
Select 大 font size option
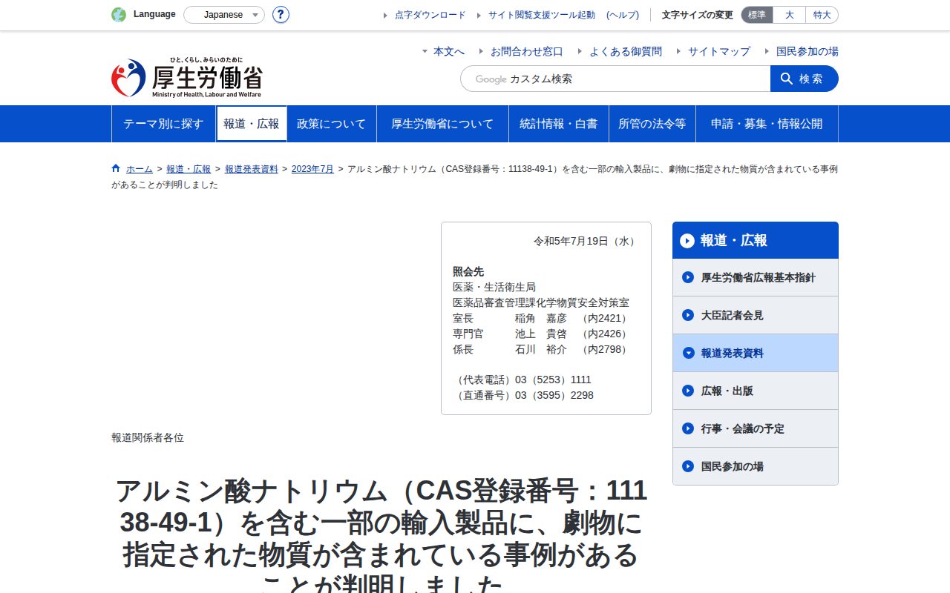pos(790,15)
